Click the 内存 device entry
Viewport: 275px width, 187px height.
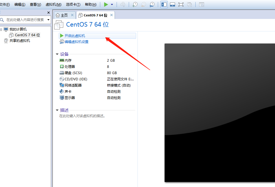coord(68,61)
